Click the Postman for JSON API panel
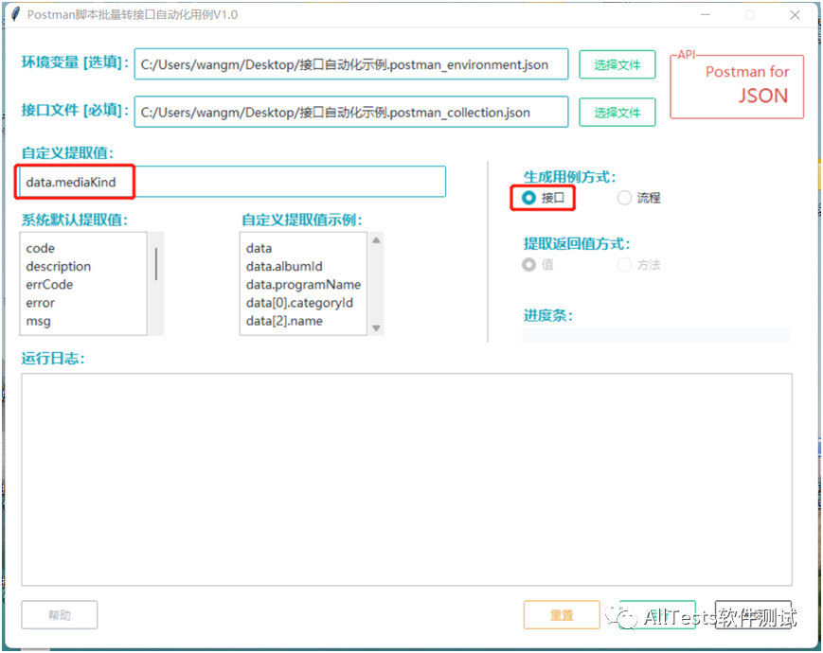The image size is (823, 653). (737, 85)
